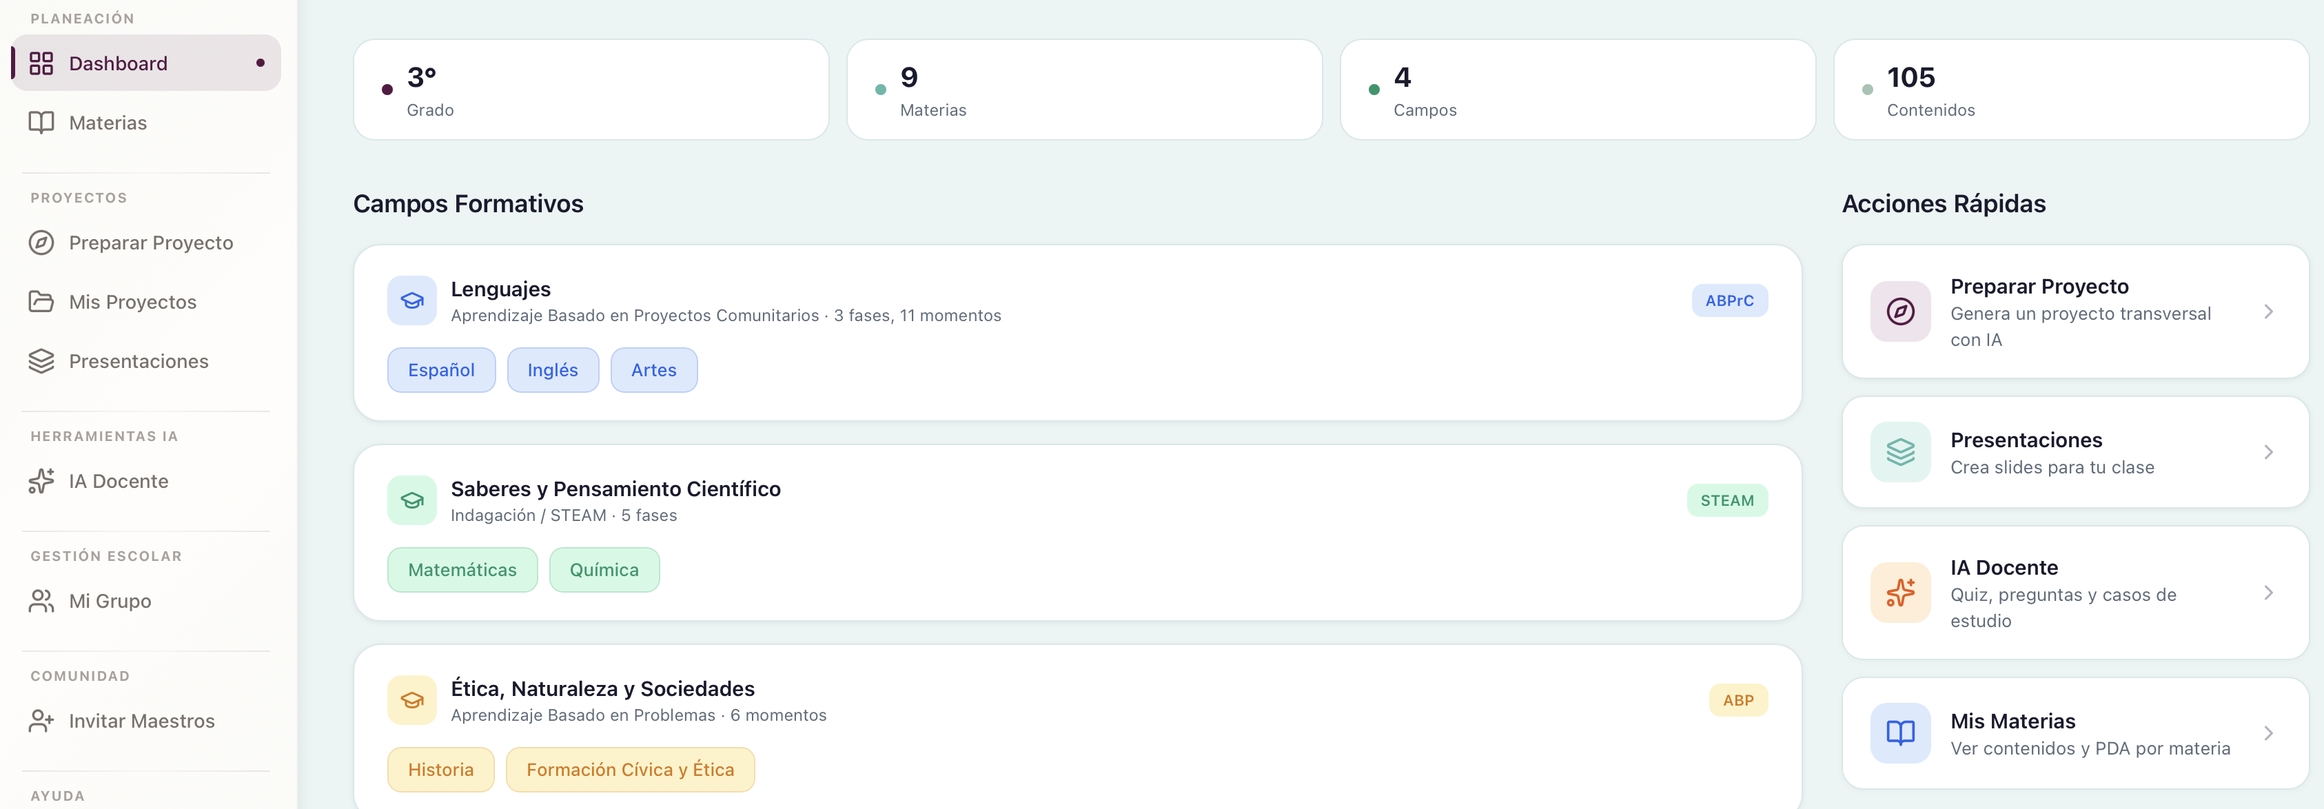Select the Materias book icon
The height and width of the screenshot is (809, 2324).
(41, 123)
